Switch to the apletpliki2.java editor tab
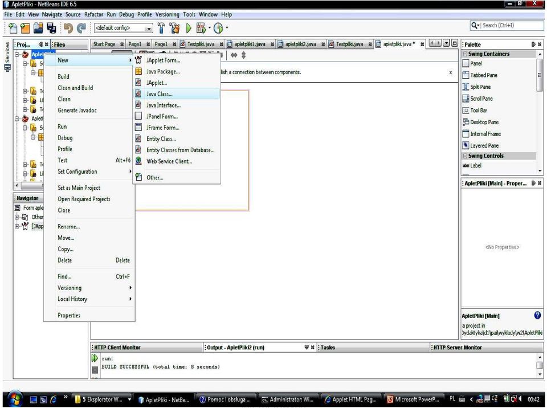The width and height of the screenshot is (547, 408). coord(300,44)
